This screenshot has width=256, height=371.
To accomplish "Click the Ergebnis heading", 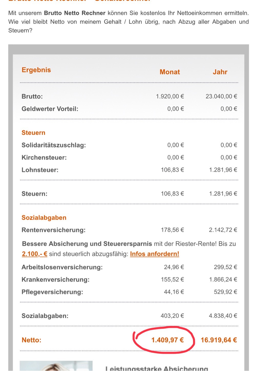I will click(x=36, y=70).
